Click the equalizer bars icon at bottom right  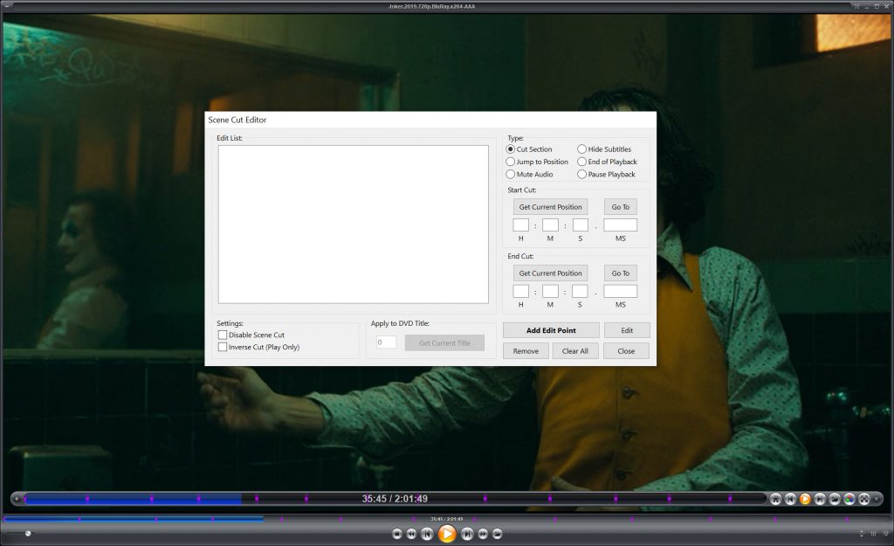click(x=873, y=534)
